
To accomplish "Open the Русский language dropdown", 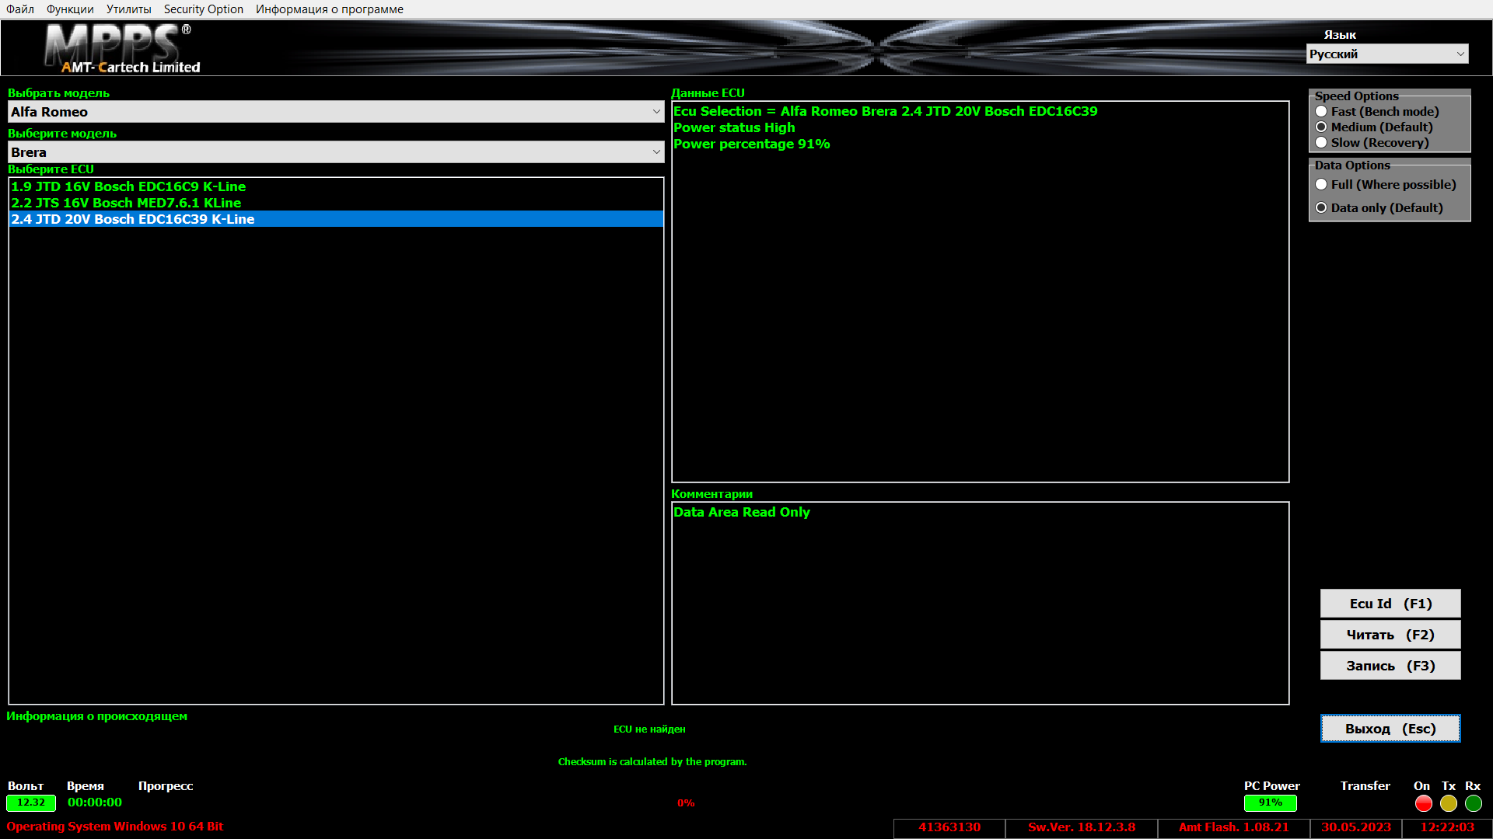I will [x=1386, y=54].
